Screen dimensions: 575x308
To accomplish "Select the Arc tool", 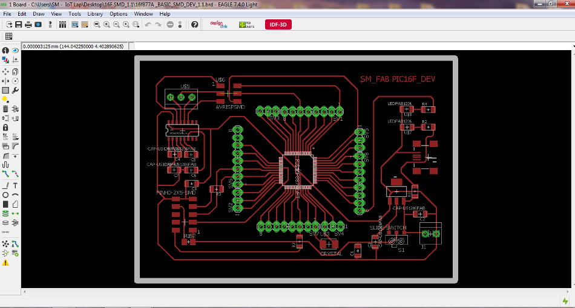I will coord(15,195).
